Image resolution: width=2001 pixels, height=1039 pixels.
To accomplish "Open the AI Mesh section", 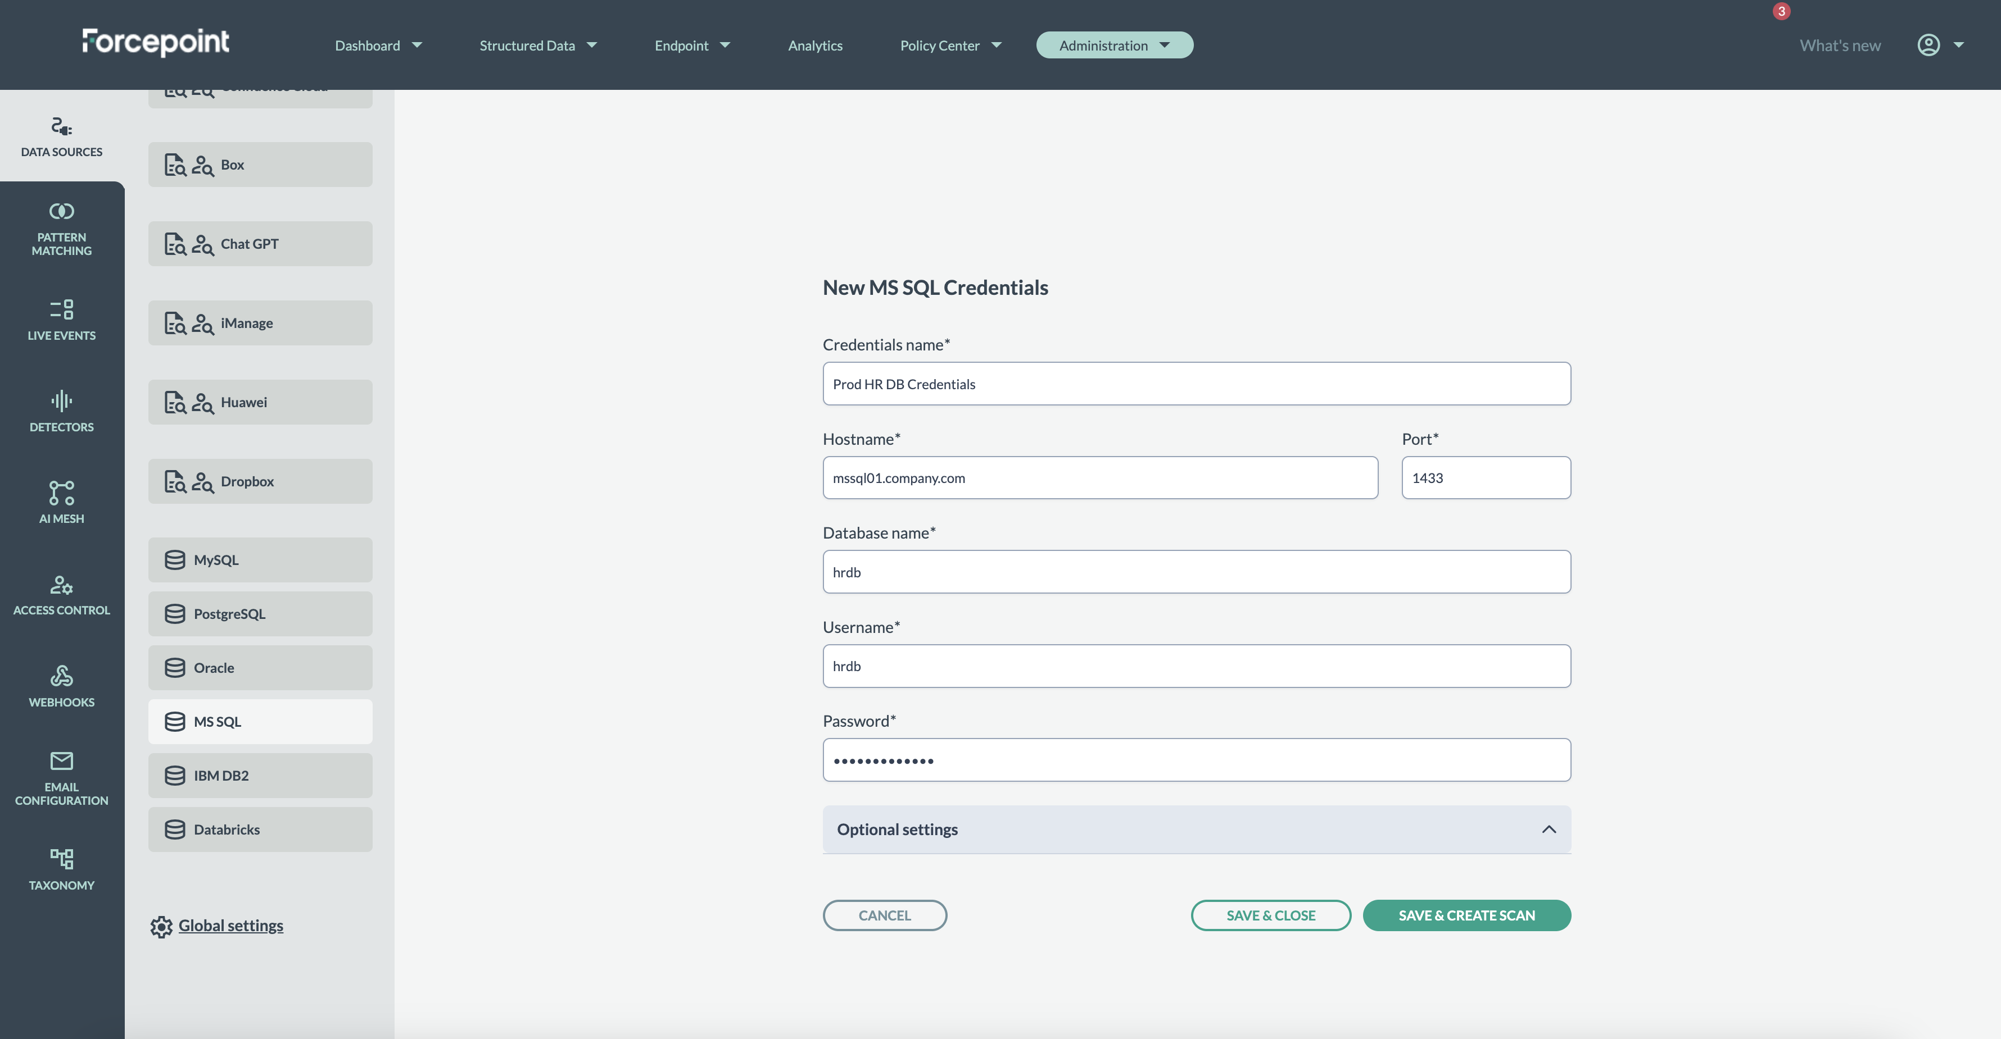I will [x=61, y=502].
